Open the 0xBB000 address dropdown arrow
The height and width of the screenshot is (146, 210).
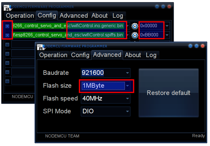pos(167,35)
